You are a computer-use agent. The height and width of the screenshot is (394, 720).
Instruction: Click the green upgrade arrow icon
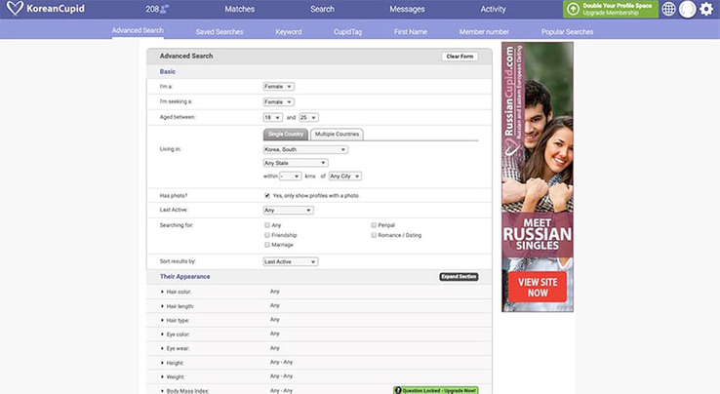tap(573, 9)
